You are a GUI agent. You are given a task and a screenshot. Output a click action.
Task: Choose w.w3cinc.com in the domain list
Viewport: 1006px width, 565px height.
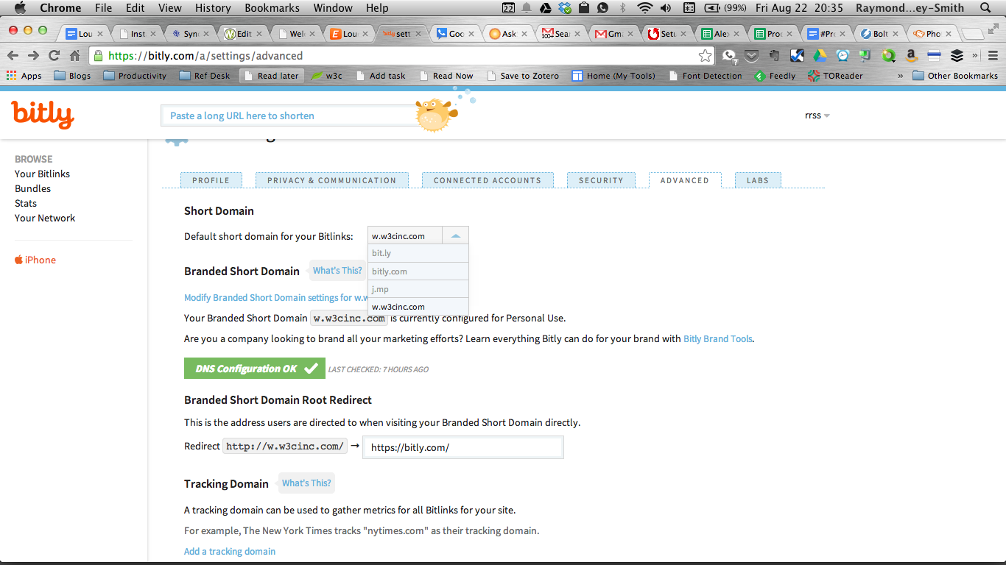418,307
